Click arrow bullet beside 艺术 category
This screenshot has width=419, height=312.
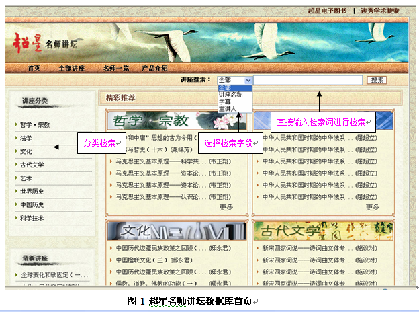pos(16,178)
